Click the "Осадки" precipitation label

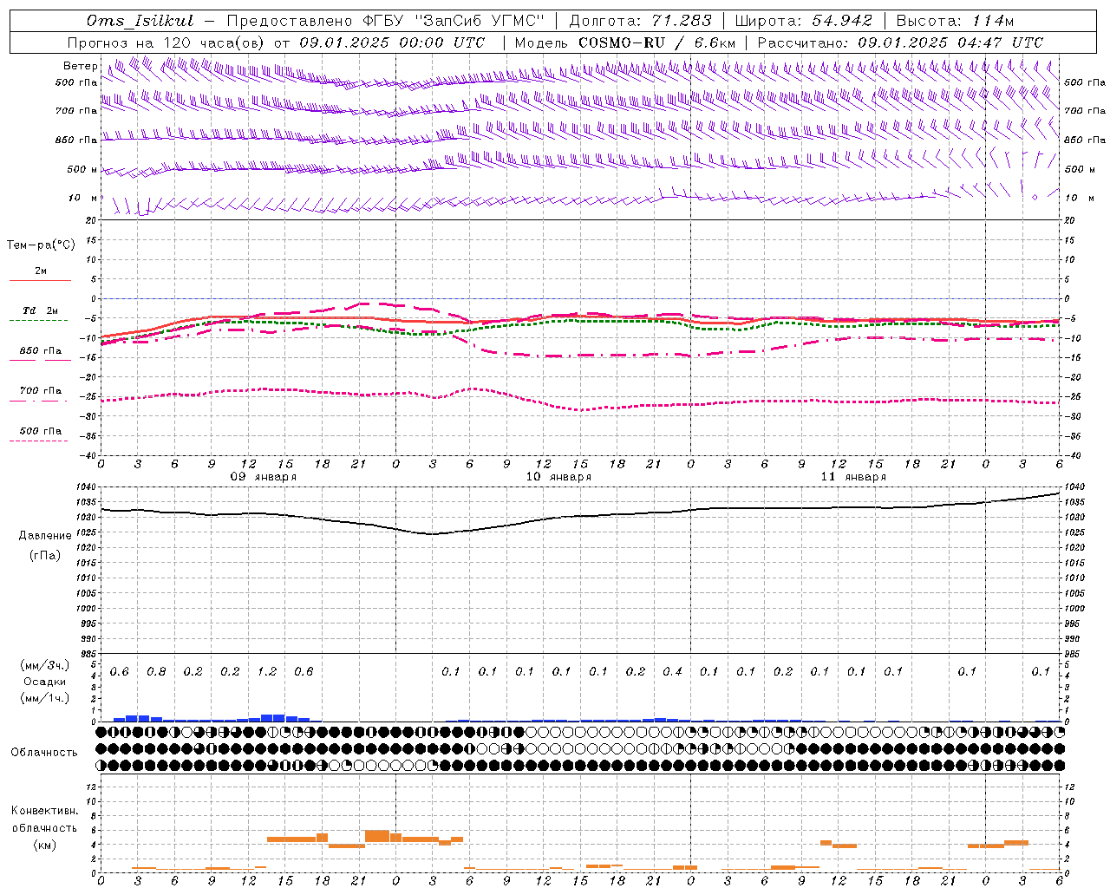(x=44, y=682)
